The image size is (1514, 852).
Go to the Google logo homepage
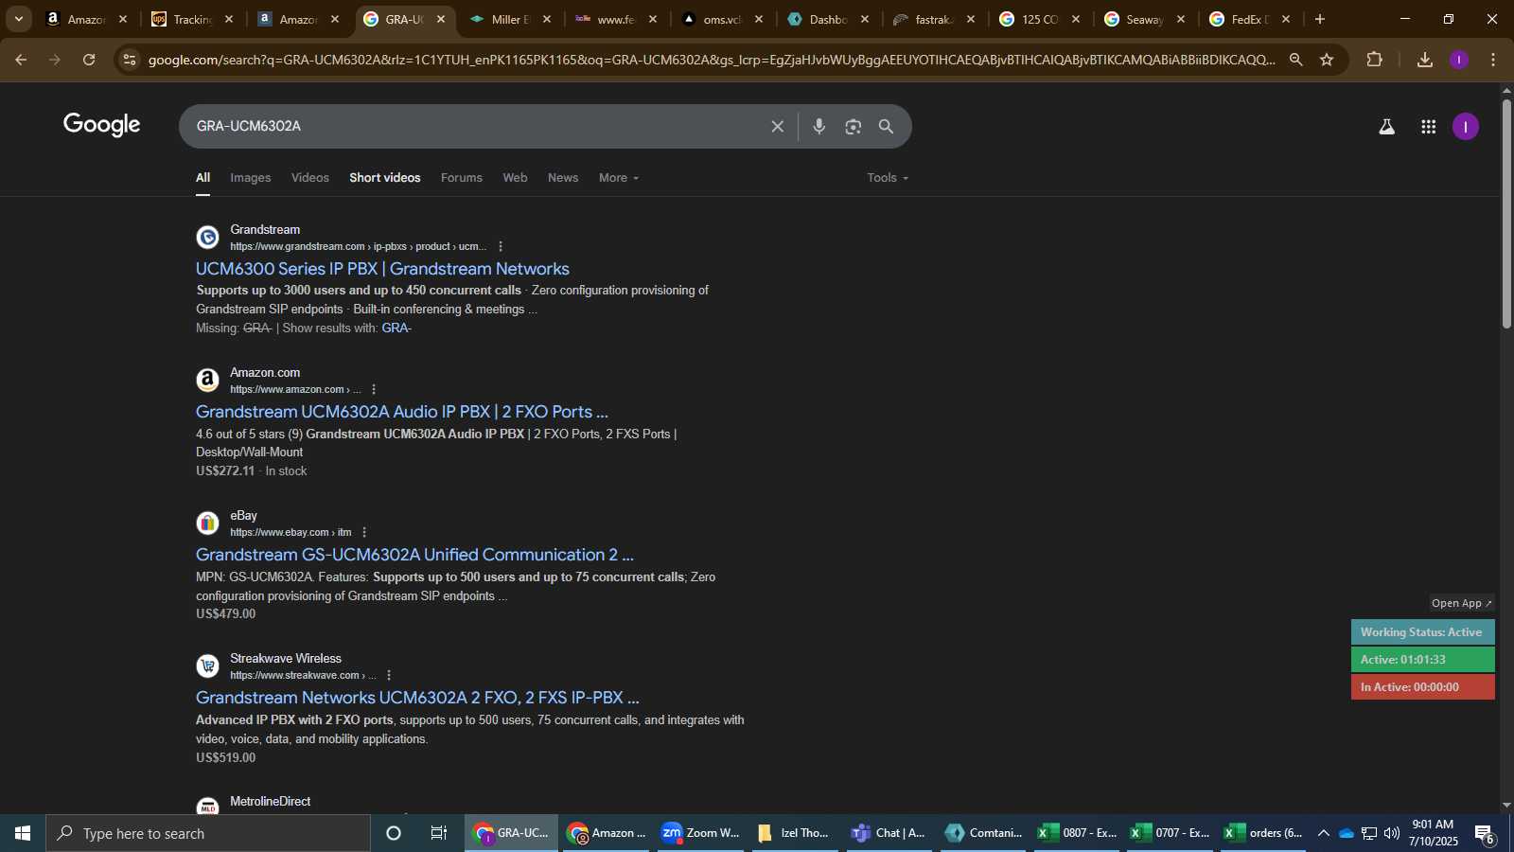coord(102,124)
